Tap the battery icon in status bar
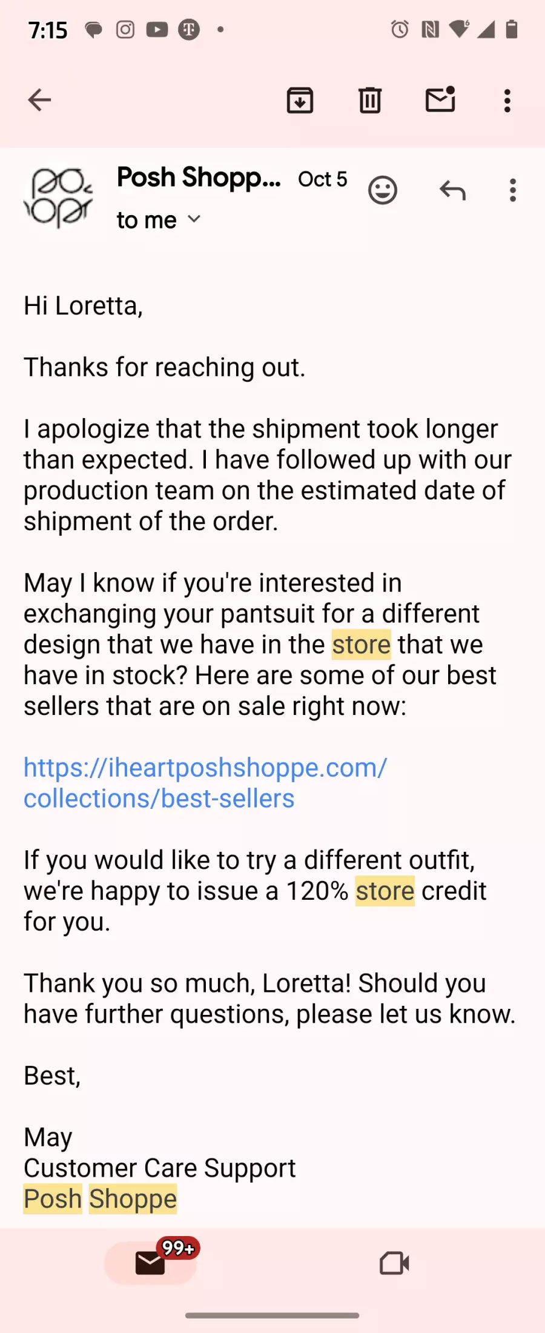 coord(512,29)
